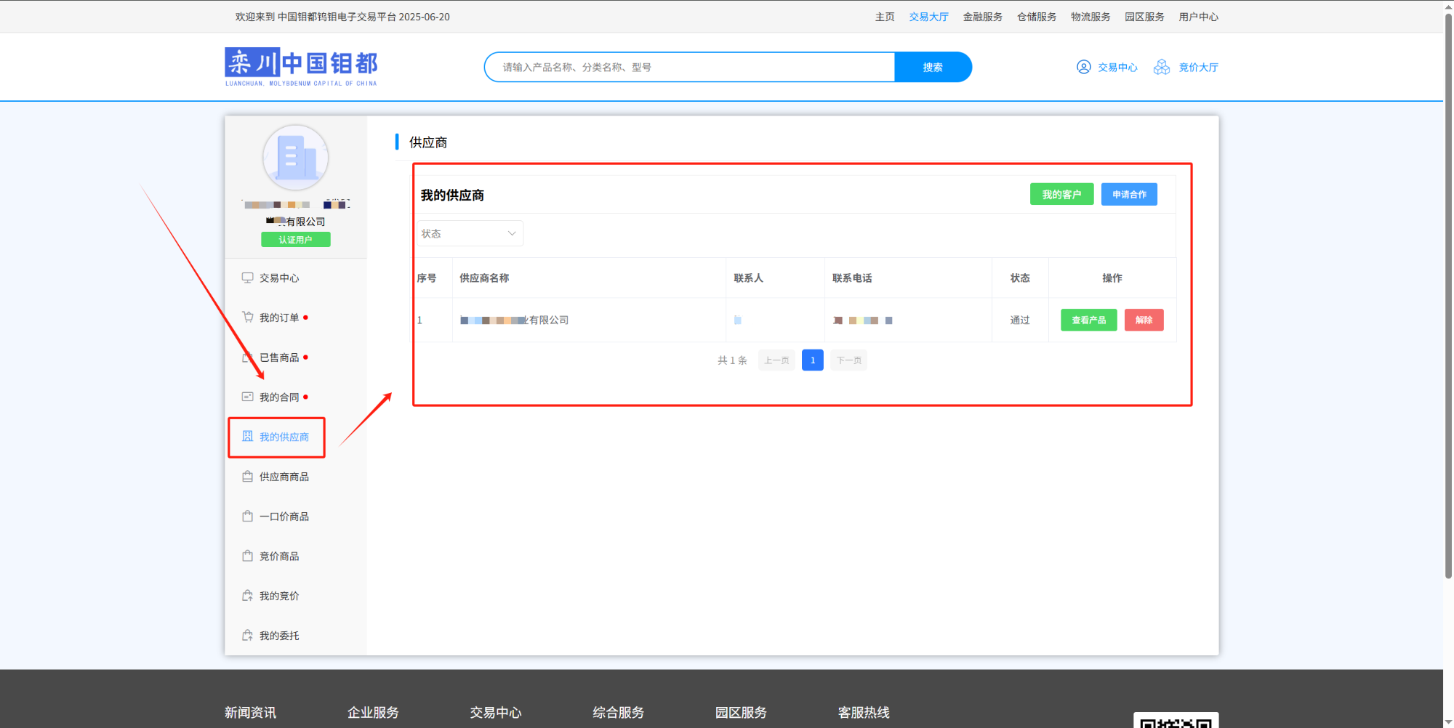
Task: Click the 我的供应商 building icon
Action: click(x=247, y=436)
